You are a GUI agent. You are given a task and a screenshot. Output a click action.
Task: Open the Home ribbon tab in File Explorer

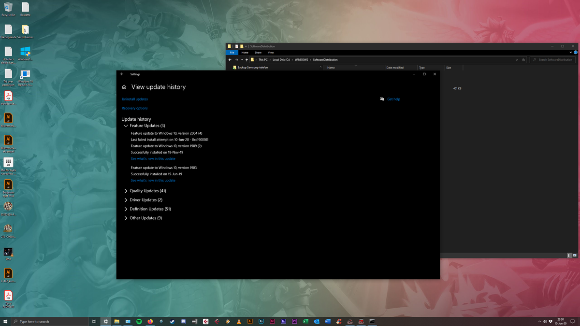tap(245, 53)
